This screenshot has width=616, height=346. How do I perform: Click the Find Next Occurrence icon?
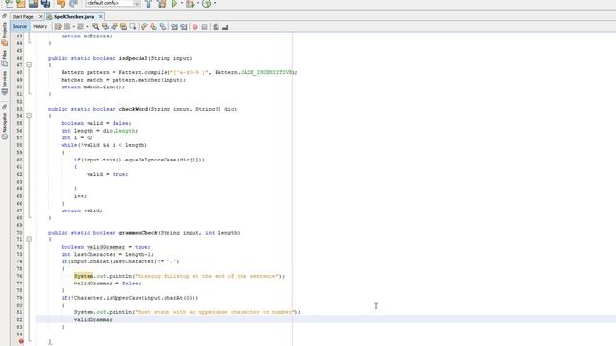(x=115, y=27)
